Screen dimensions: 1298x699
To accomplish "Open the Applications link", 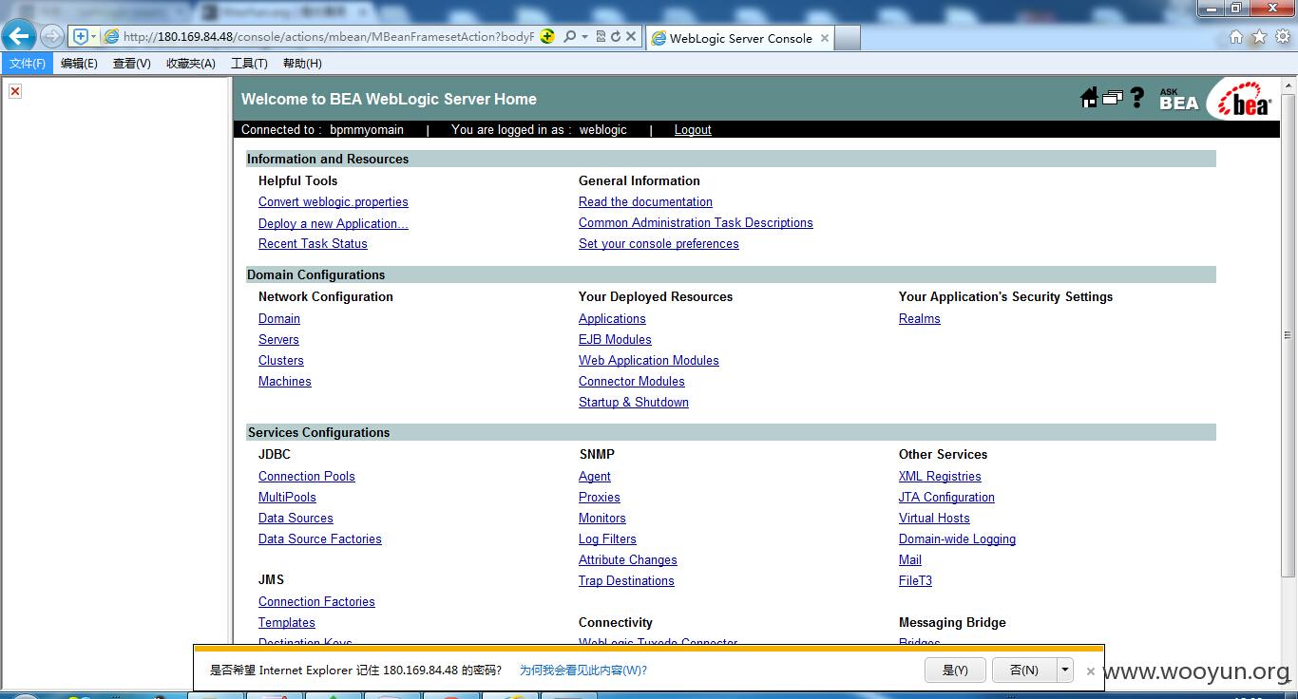I will [612, 319].
